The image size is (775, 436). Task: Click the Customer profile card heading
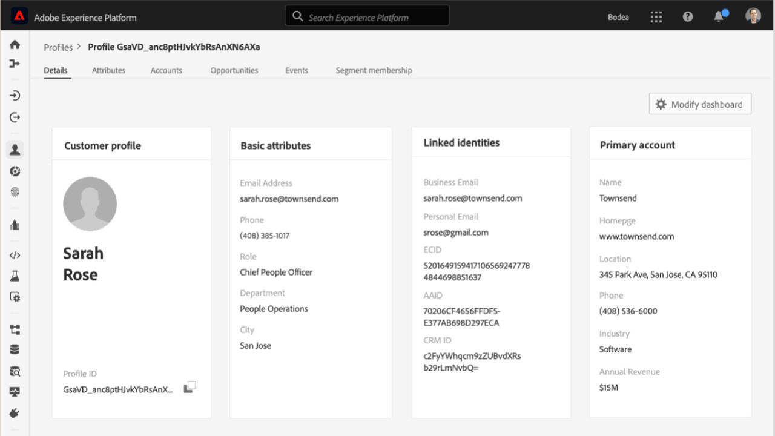102,146
